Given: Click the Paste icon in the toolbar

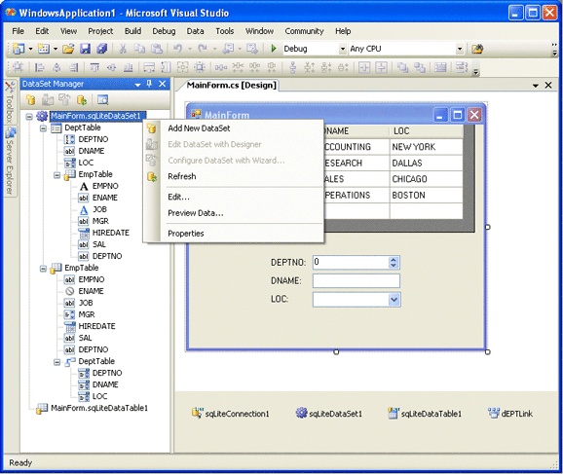Looking at the screenshot, I should click(x=156, y=49).
